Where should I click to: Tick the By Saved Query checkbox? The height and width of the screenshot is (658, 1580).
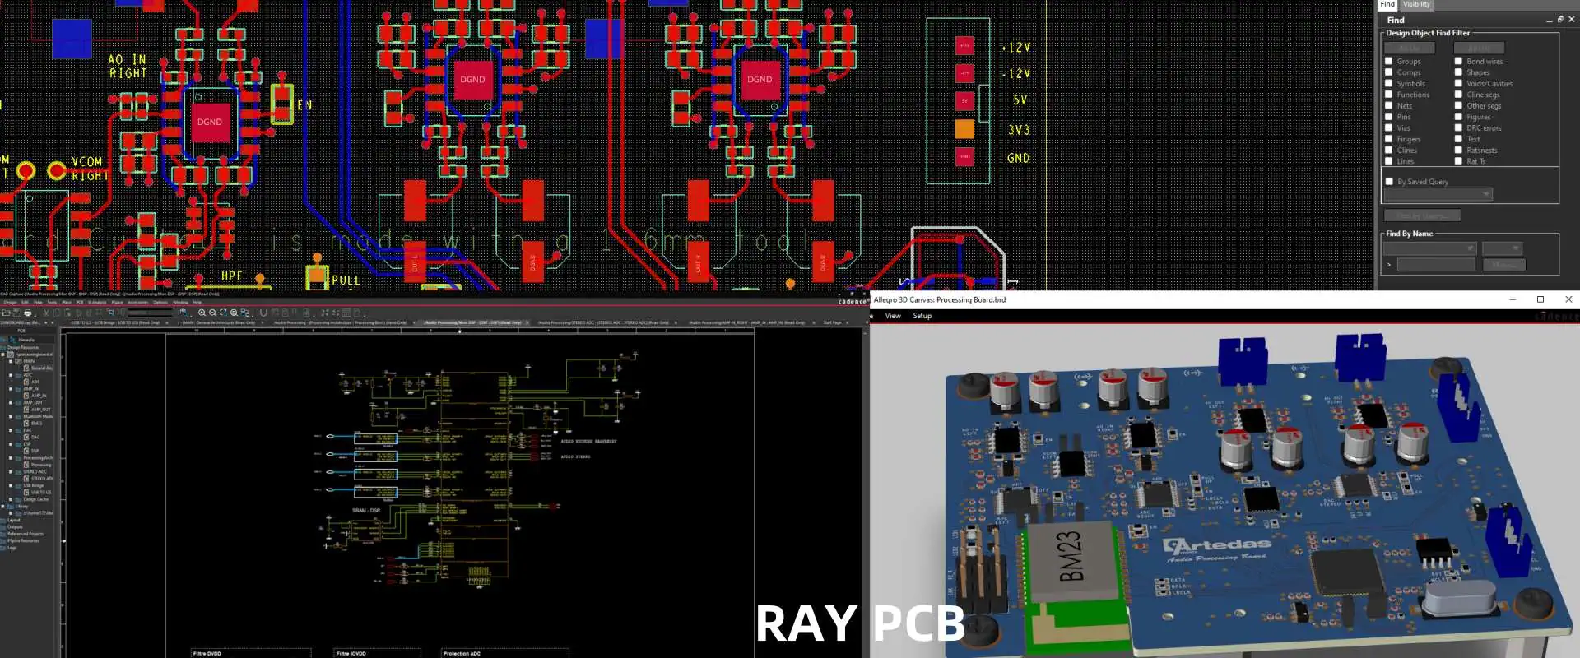pos(1390,182)
